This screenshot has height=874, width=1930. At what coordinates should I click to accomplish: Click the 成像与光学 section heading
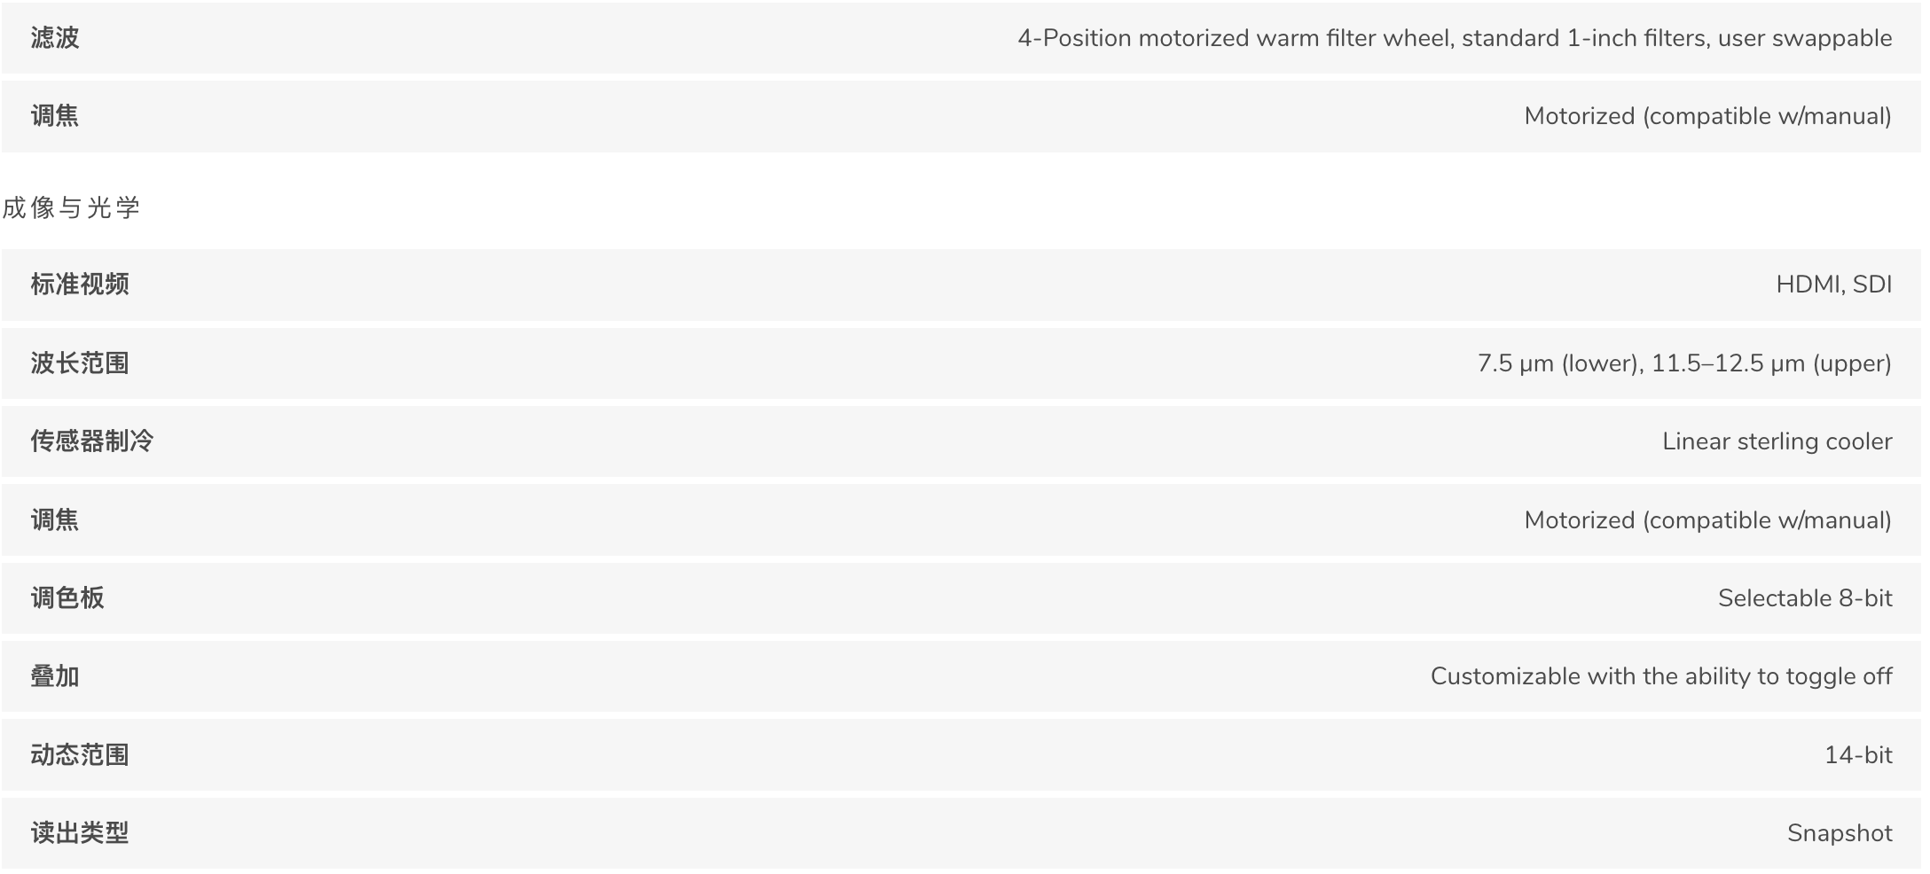[71, 207]
